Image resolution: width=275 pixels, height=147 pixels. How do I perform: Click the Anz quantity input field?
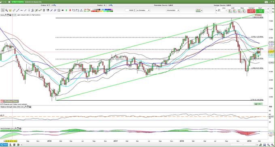tap(224, 10)
